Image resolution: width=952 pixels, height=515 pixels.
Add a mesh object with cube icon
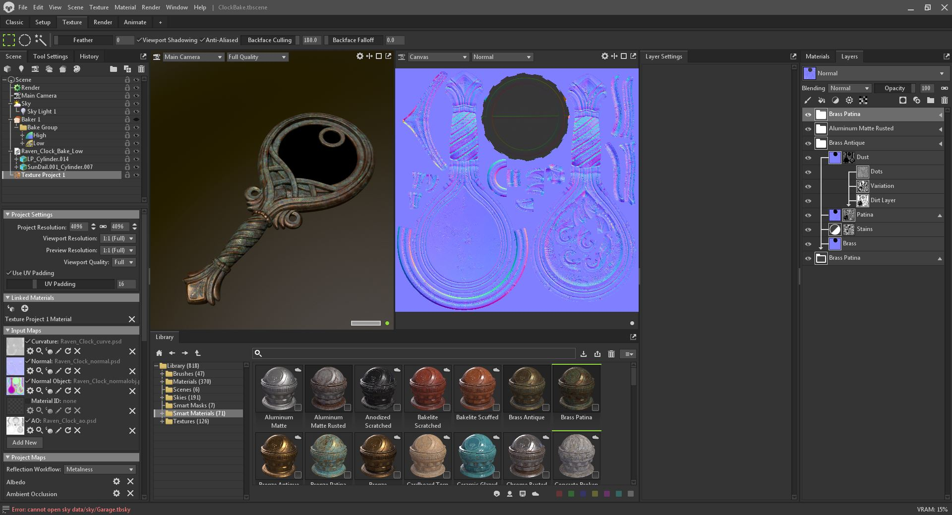click(x=7, y=69)
